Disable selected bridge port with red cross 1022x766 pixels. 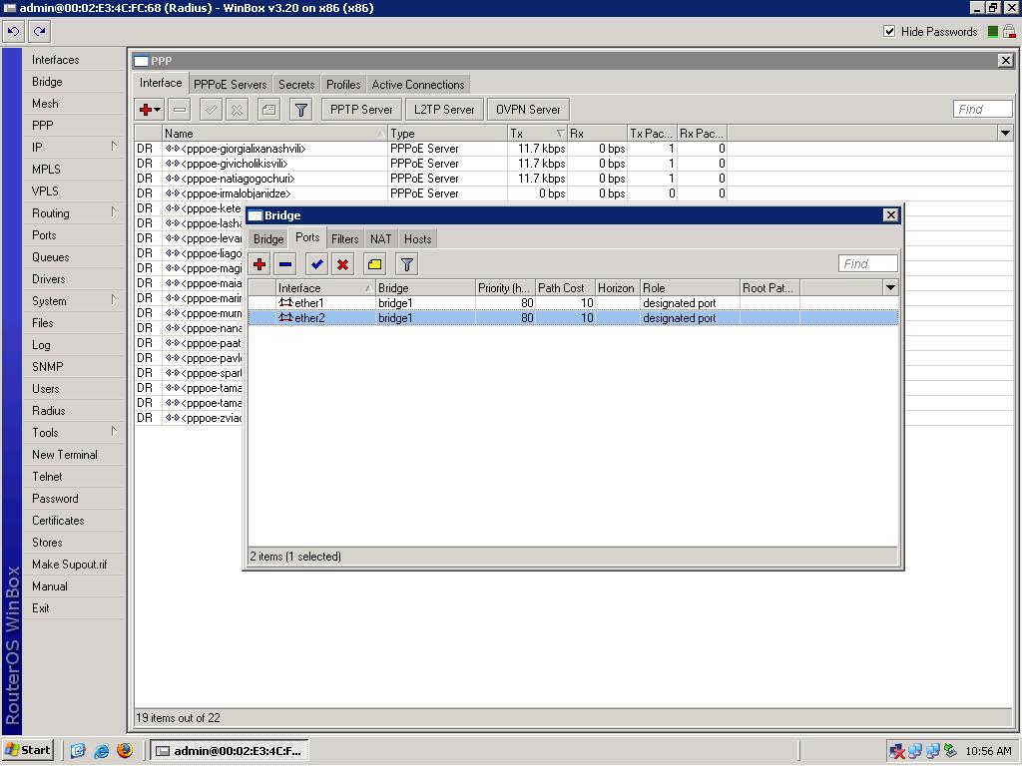tap(343, 264)
